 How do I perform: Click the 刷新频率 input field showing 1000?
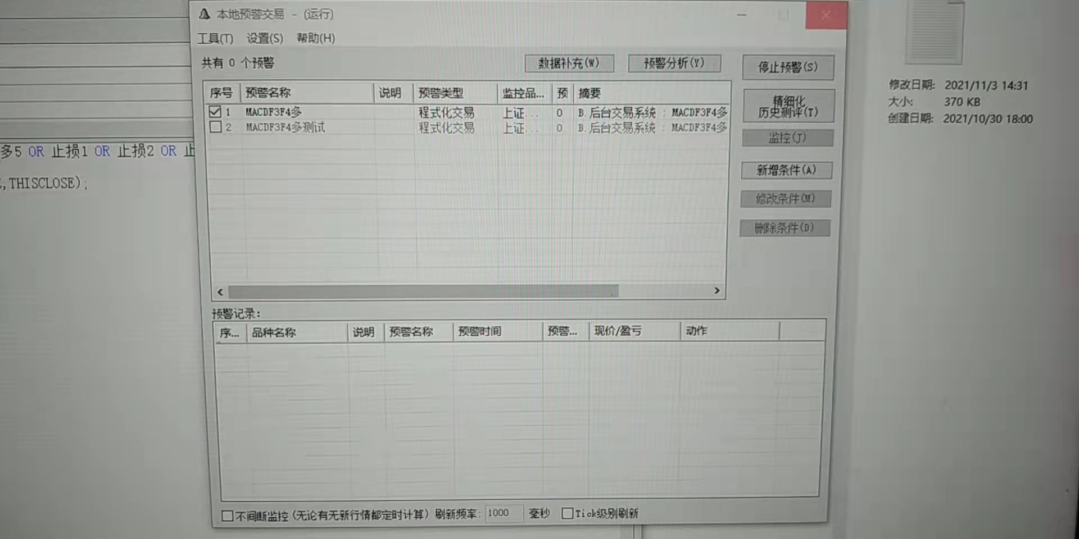(504, 513)
